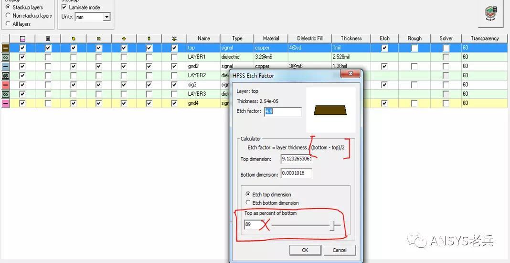This screenshot has height=263, width=510.
Task: Select the 'sig3' name cell
Action: tap(203, 85)
